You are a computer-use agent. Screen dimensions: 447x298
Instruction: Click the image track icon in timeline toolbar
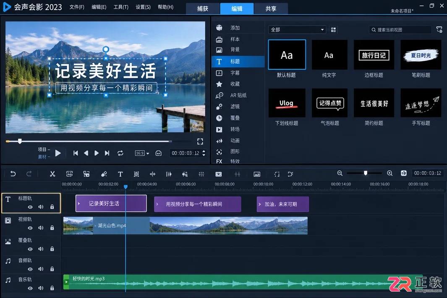(257, 174)
